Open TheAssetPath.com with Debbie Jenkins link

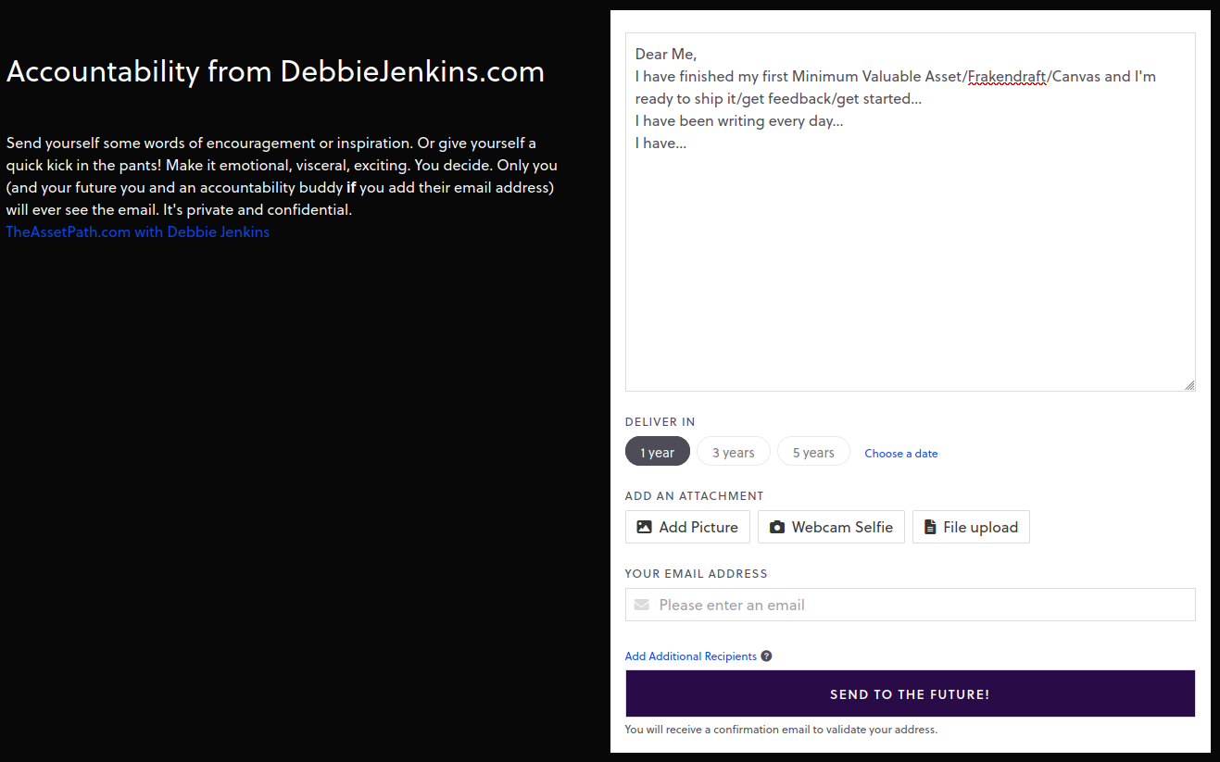point(137,231)
